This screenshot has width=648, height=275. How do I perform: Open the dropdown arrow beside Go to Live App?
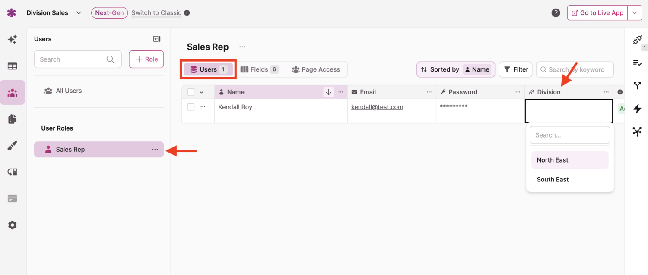tap(635, 13)
